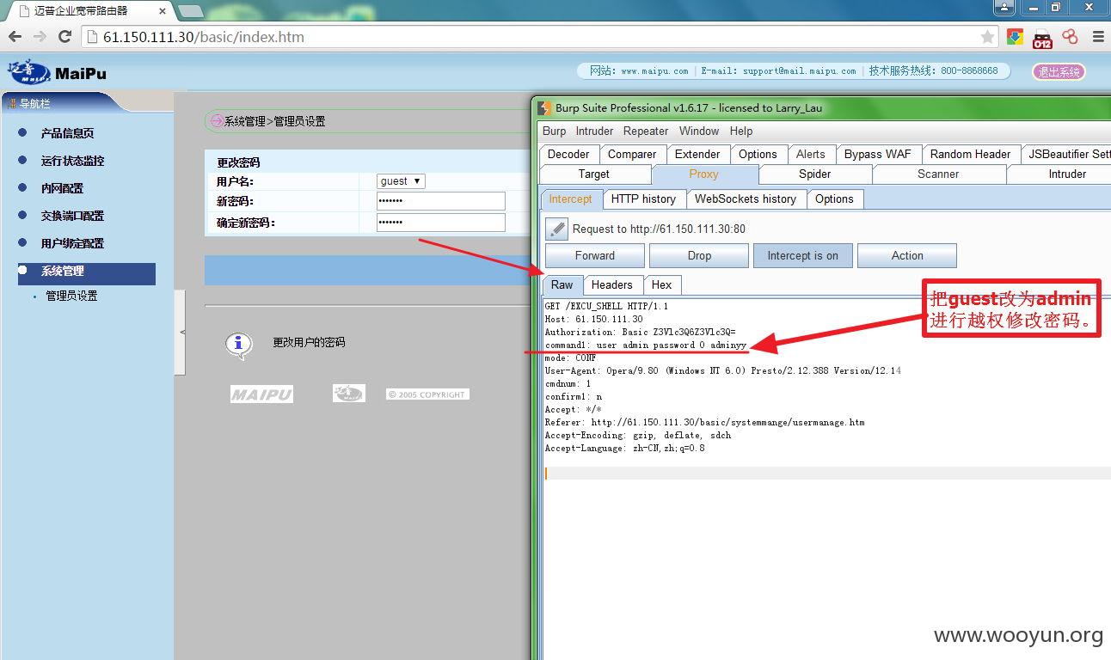Switch to the Bypass WAF tab
Viewport: 1111px width, 660px height.
click(x=877, y=155)
